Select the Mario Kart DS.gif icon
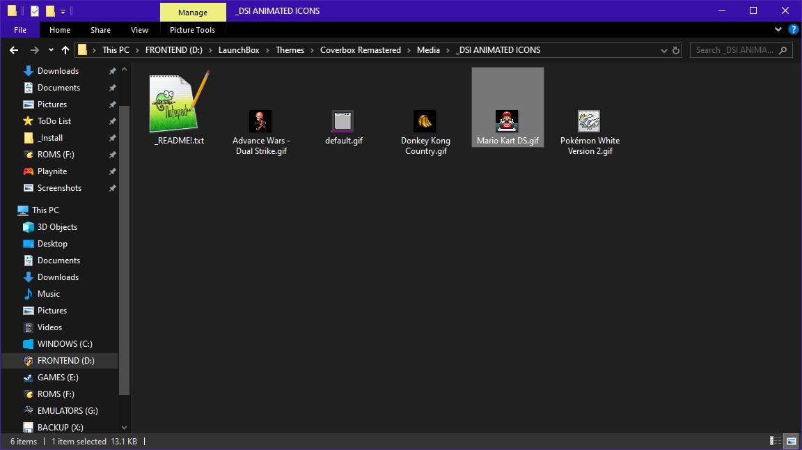Image resolution: width=802 pixels, height=450 pixels. click(x=507, y=121)
